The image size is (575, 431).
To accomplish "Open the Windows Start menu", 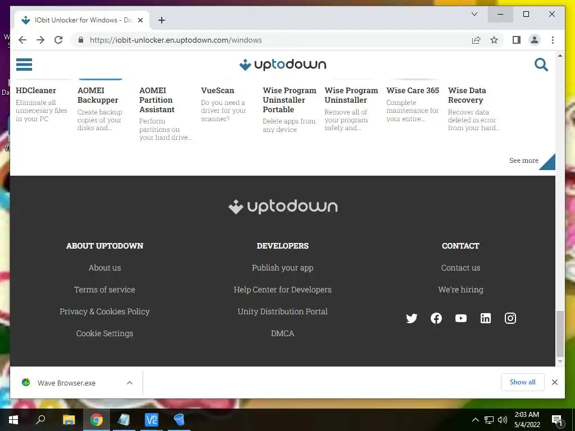I will point(13,420).
